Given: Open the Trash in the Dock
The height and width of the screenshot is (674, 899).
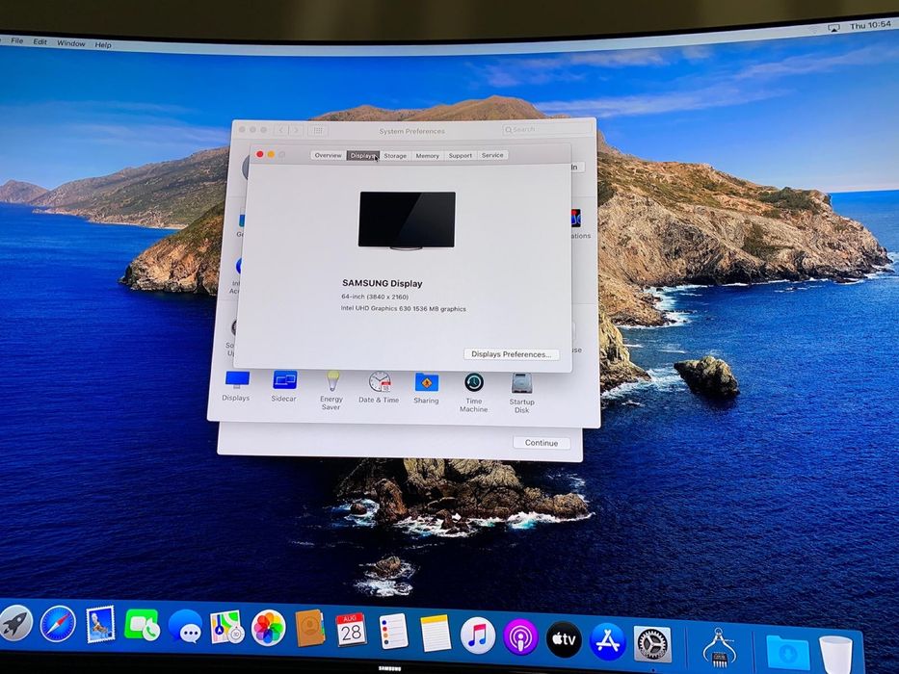Looking at the screenshot, I should tap(836, 655).
